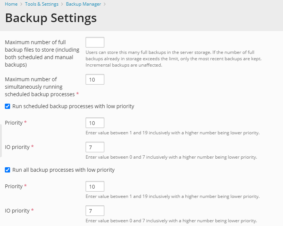Focus the maximum full backup files input
Screen dimensions: 283x226
95,42
